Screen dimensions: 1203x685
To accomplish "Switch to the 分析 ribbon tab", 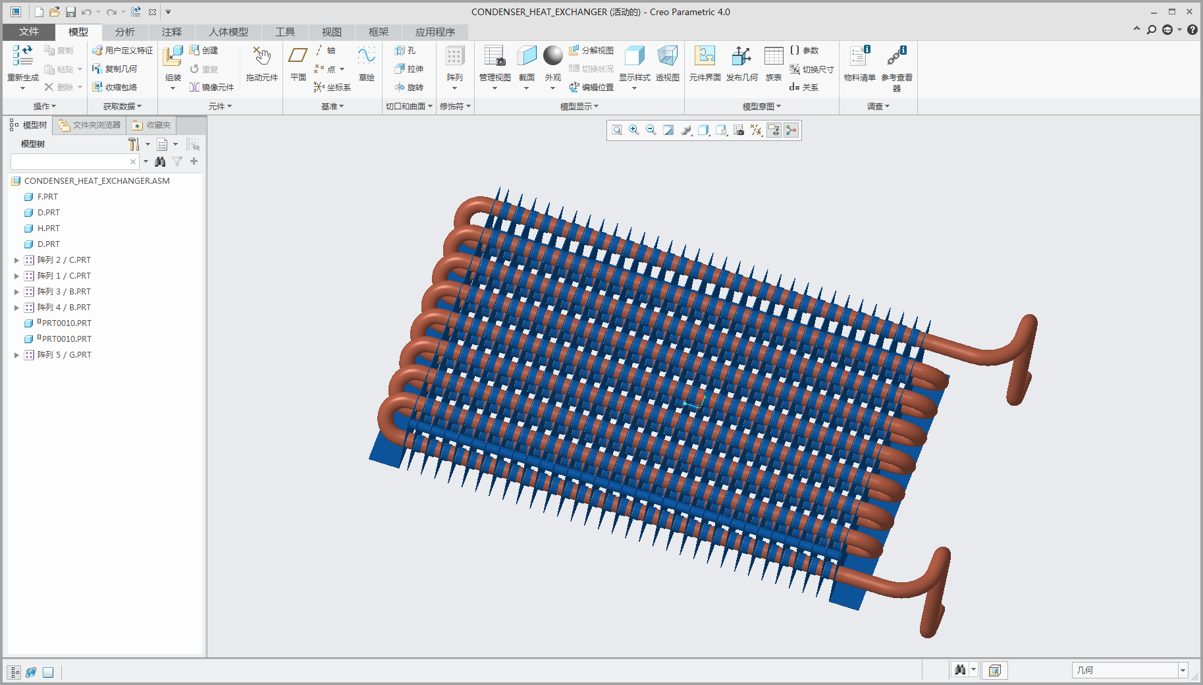I will click(x=124, y=32).
